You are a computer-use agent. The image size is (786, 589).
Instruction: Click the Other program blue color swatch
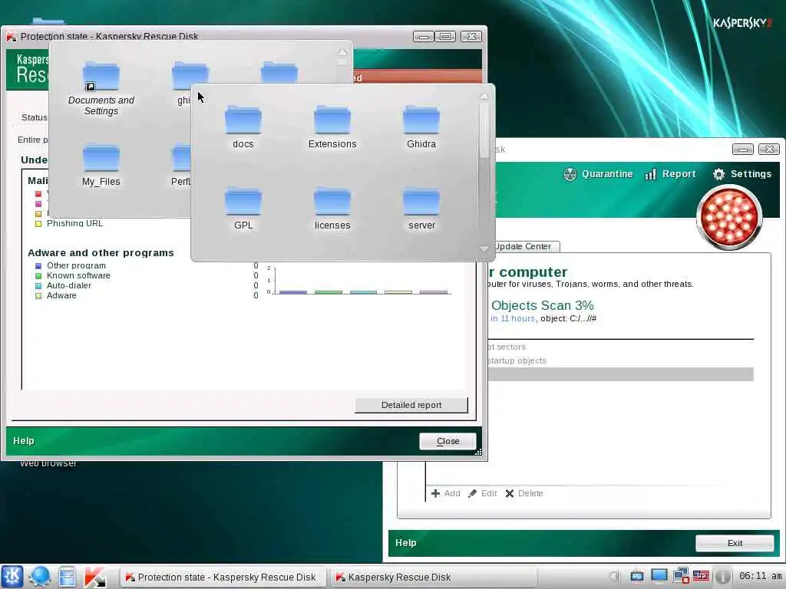38,266
